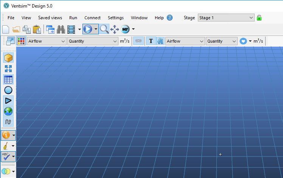This screenshot has width=283, height=178.
Task: Toggle the color grid display icon
Action: pos(21,41)
